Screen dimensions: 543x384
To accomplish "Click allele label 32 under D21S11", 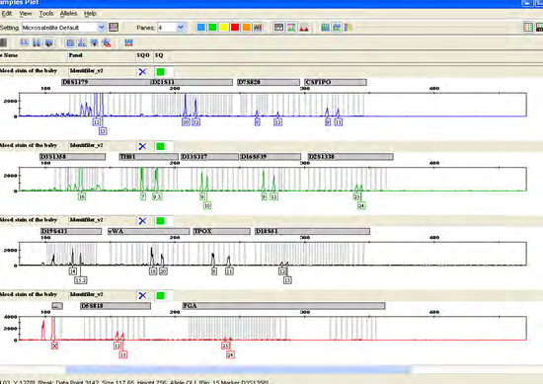I will [x=196, y=122].
